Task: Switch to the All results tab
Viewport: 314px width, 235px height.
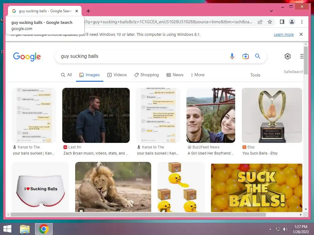Action: coord(66,75)
